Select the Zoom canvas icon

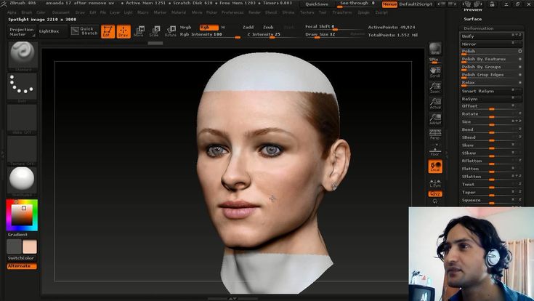(x=435, y=87)
